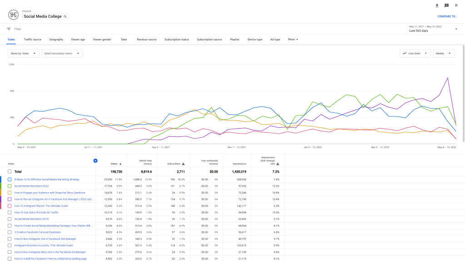This screenshot has height=261, width=465.
Task: Click the warning triangle next to Subscribers
Action: [183, 164]
